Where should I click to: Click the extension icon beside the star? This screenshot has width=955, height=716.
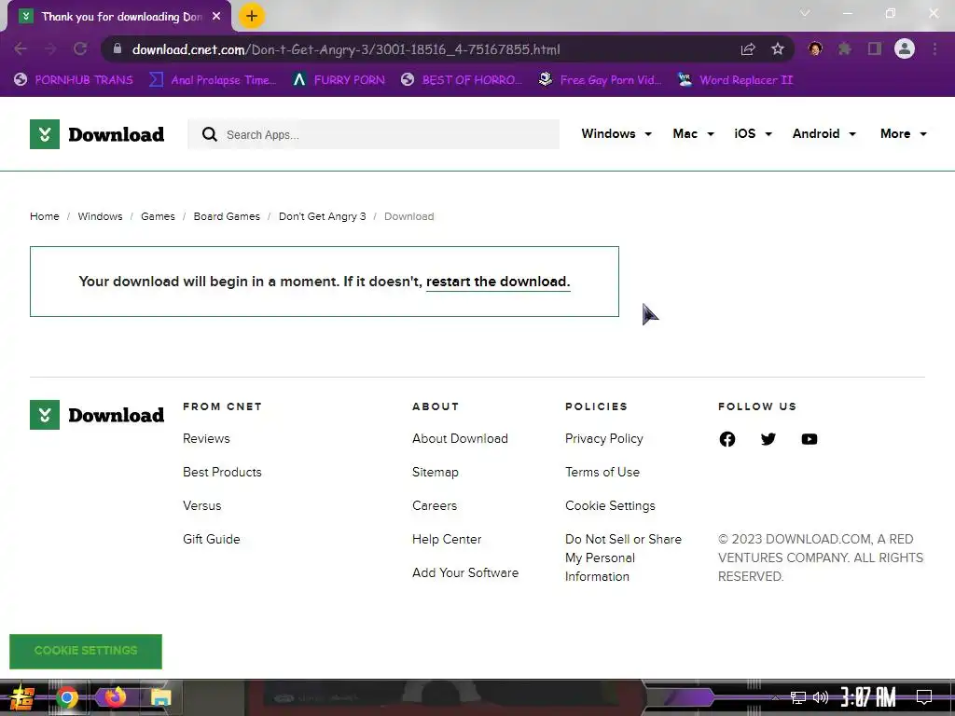(x=815, y=48)
